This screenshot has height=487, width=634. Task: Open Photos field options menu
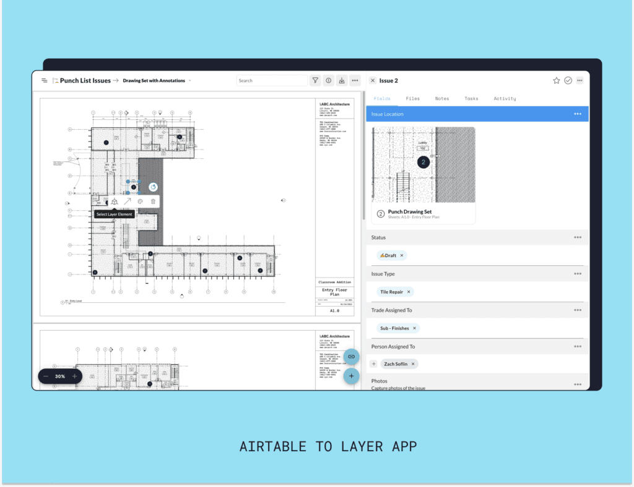click(x=578, y=384)
